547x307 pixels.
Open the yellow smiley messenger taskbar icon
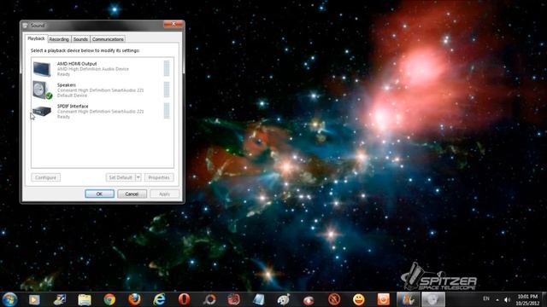click(359, 299)
